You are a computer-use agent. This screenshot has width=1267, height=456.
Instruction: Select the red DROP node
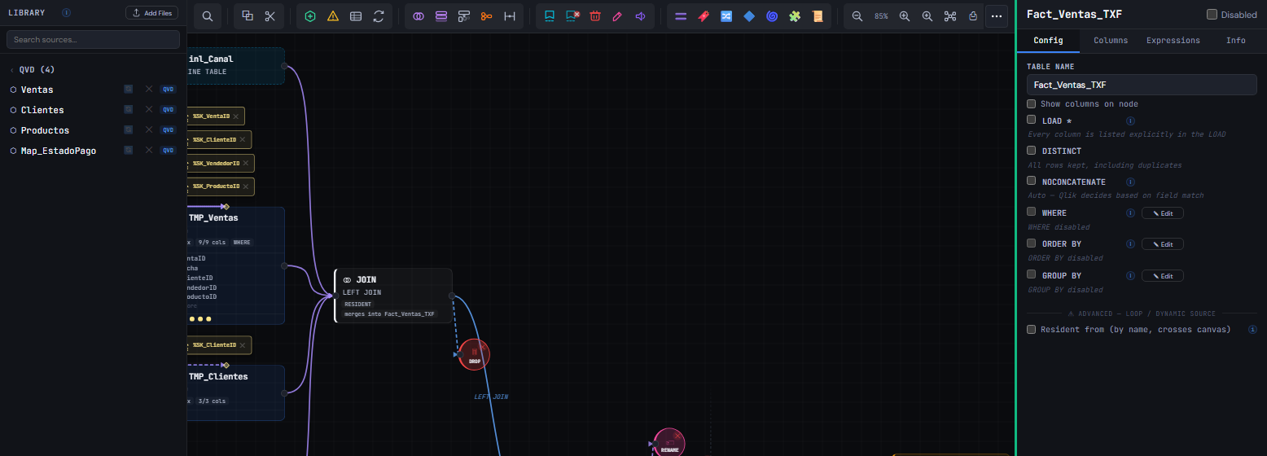[474, 354]
